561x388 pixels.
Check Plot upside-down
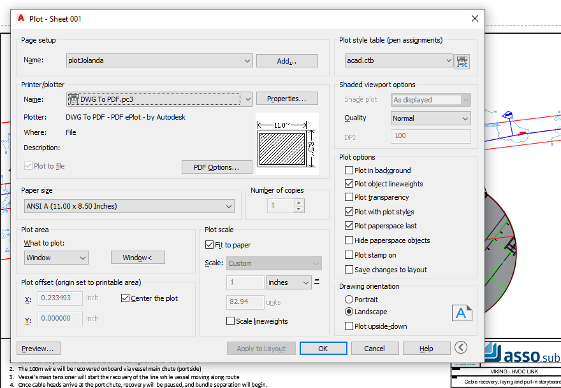tap(349, 326)
